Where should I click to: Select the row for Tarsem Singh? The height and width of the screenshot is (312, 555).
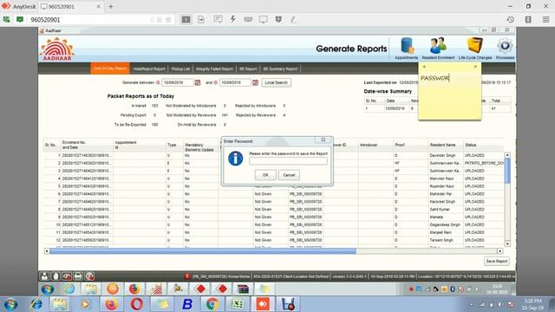[x=273, y=240]
